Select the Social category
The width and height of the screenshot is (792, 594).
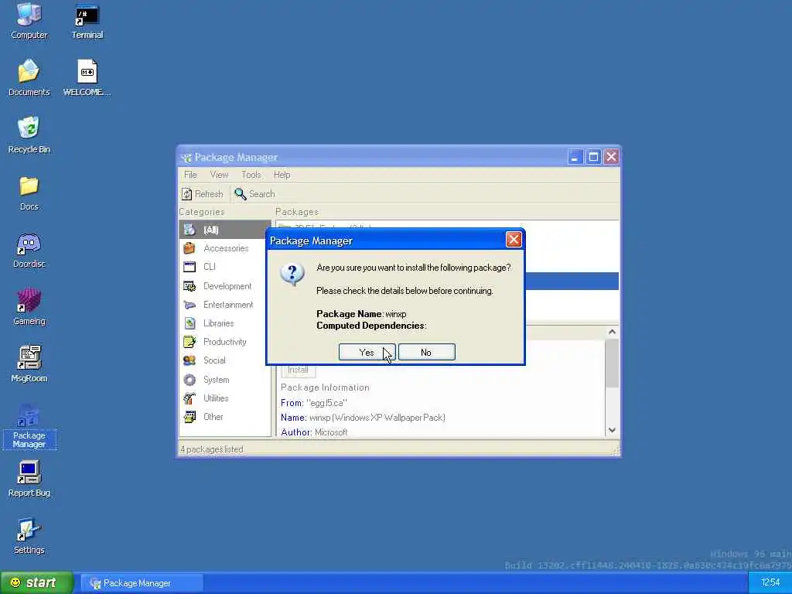pos(225,360)
